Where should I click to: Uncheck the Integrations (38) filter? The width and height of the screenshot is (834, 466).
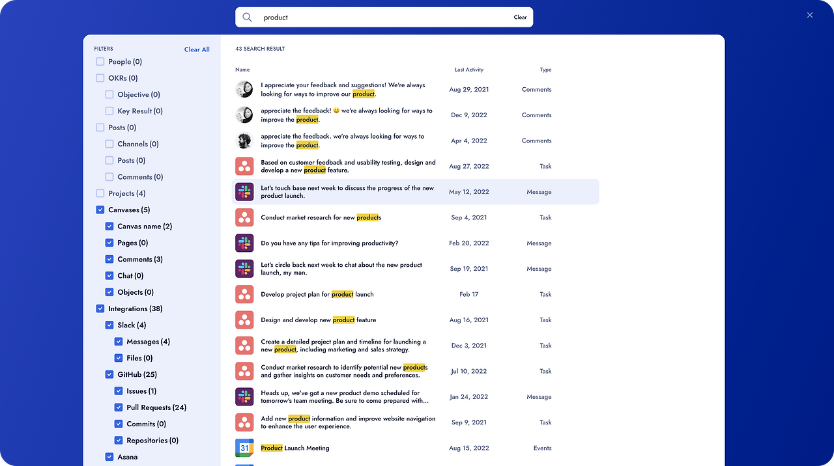point(100,308)
